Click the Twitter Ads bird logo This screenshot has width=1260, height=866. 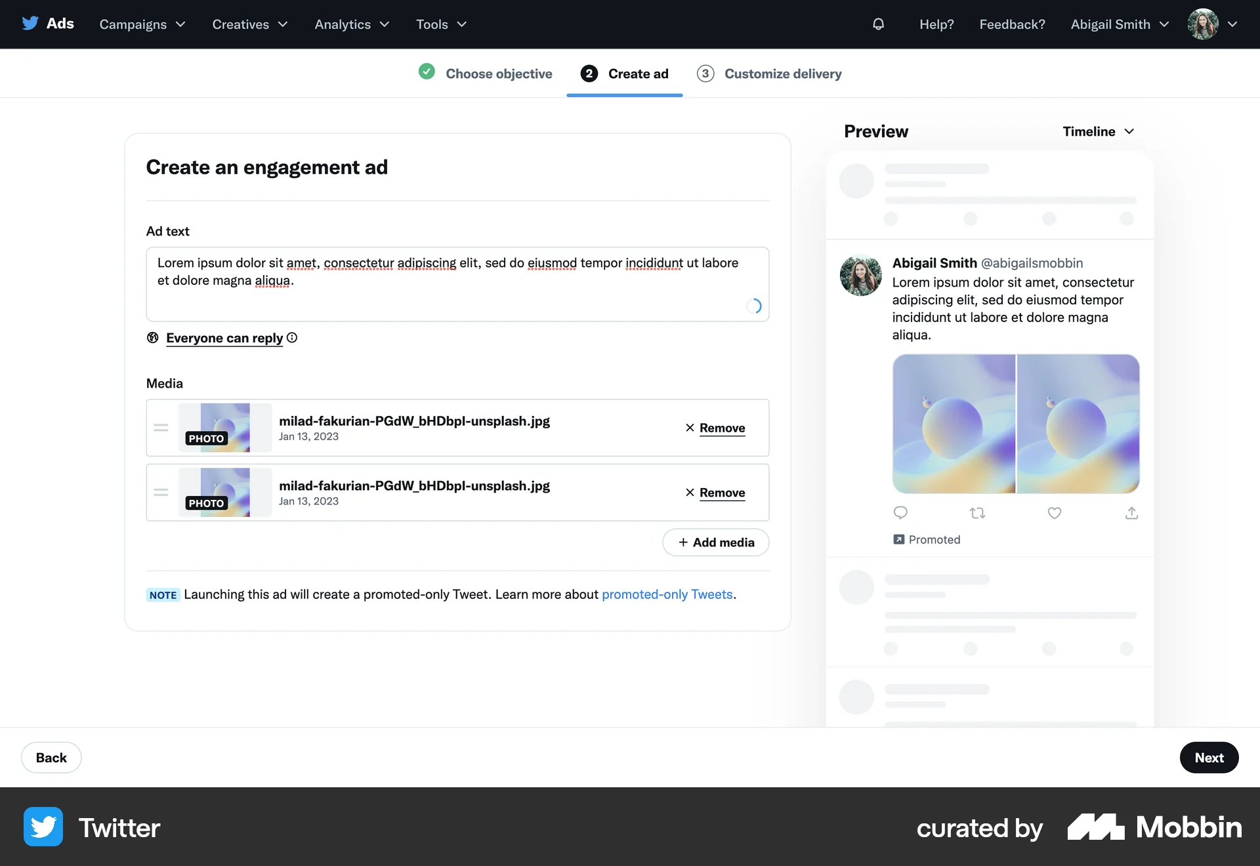[30, 24]
